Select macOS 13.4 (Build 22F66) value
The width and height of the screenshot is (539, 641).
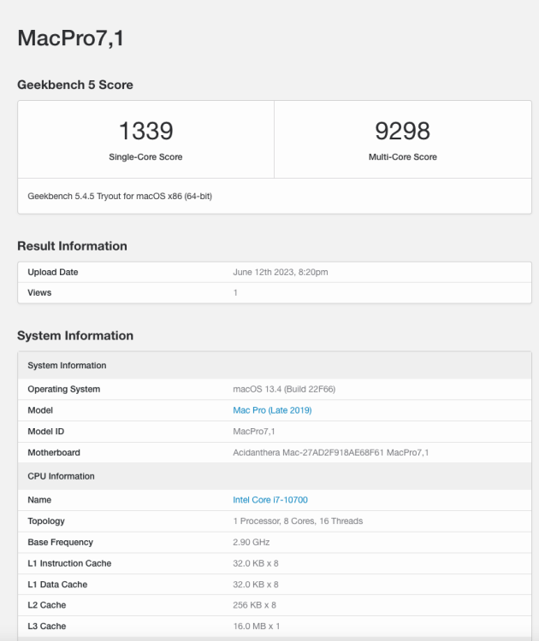(x=284, y=389)
